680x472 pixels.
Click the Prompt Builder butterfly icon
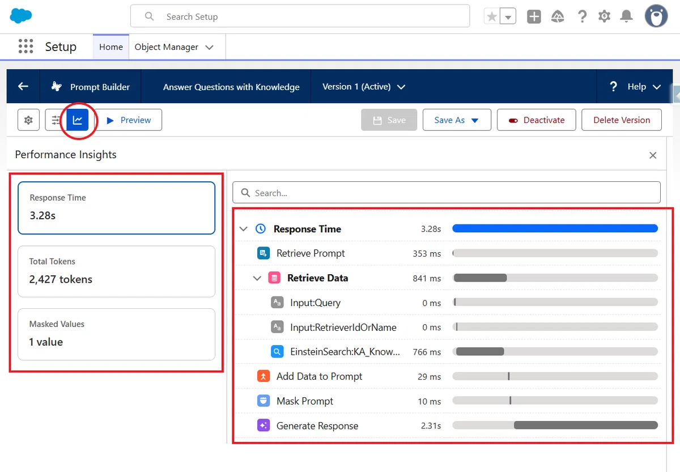coord(57,87)
